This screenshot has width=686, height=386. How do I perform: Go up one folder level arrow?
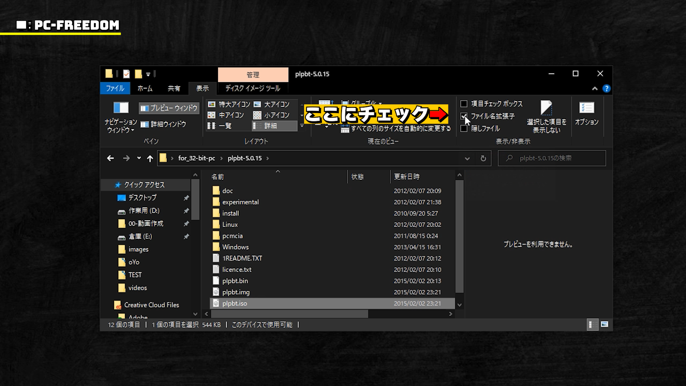(150, 158)
